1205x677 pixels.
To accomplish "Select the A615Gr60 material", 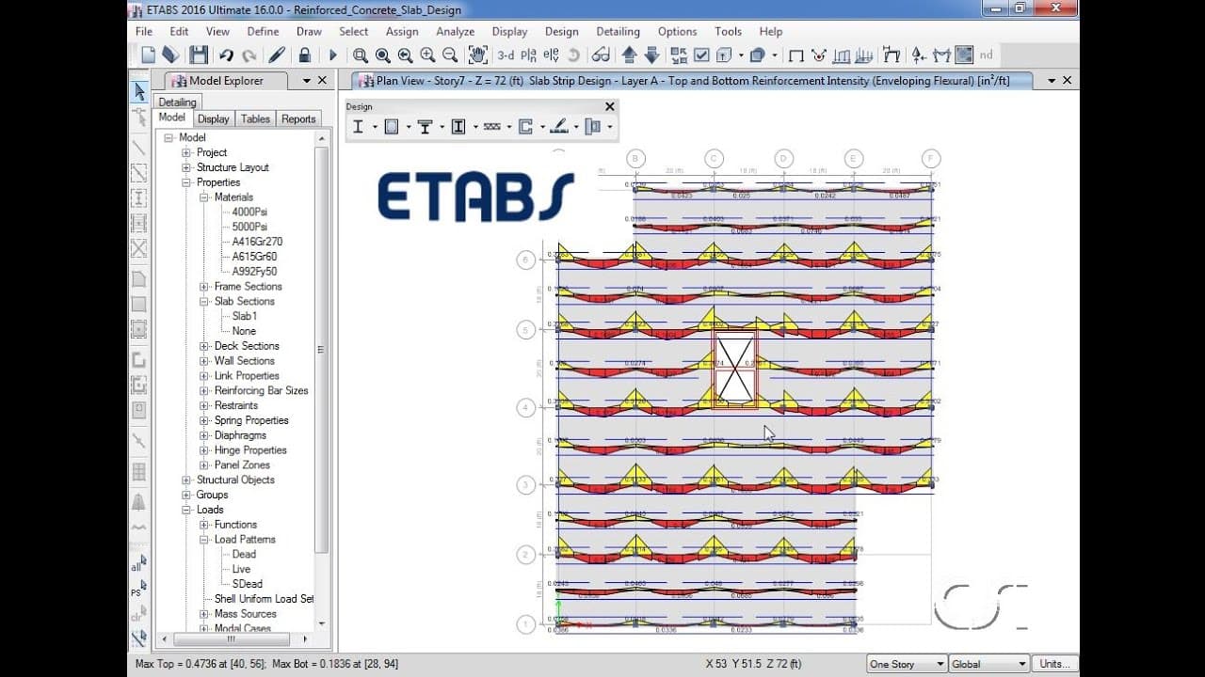I will tap(254, 257).
